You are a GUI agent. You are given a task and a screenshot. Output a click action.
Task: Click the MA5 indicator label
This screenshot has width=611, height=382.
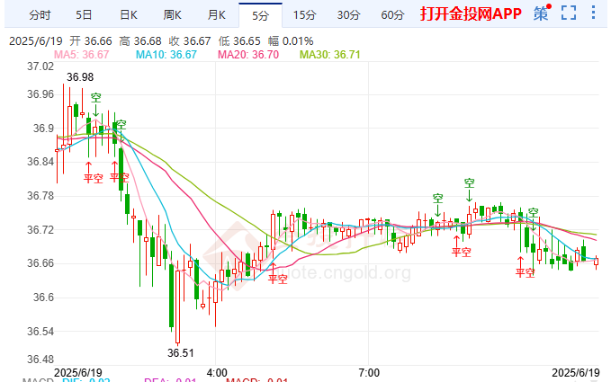[x=81, y=55]
